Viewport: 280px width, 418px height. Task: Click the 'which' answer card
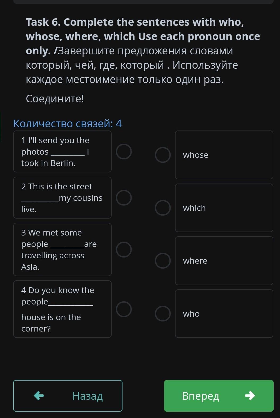[x=224, y=208]
